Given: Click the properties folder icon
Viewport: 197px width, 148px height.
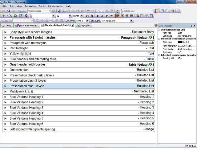Looking at the screenshot, I should point(173,11).
